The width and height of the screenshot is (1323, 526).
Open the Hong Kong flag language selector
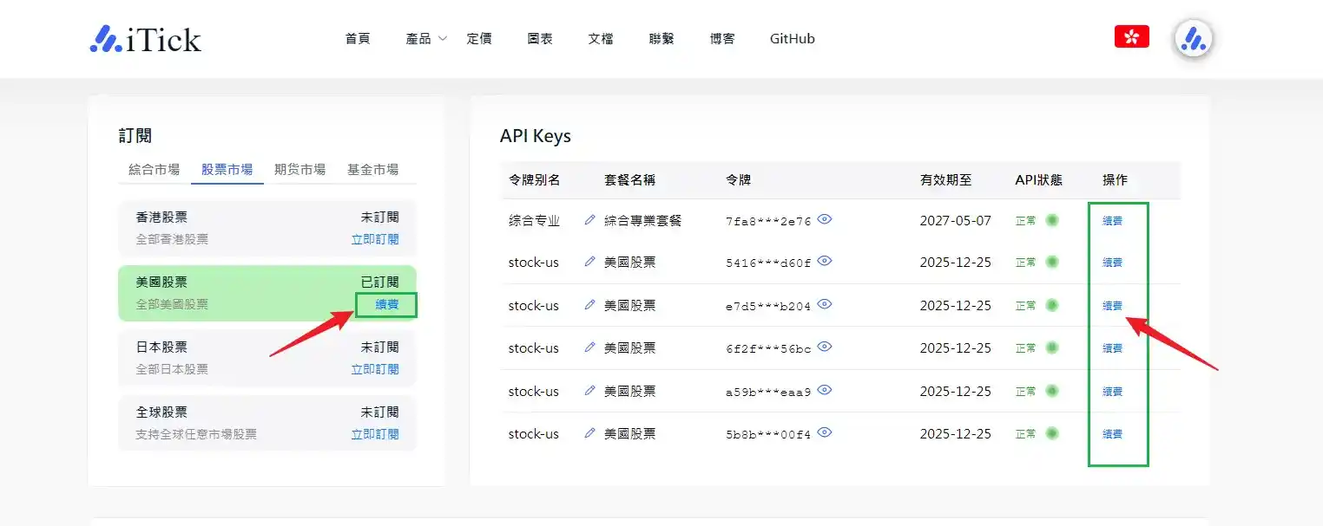click(x=1131, y=36)
